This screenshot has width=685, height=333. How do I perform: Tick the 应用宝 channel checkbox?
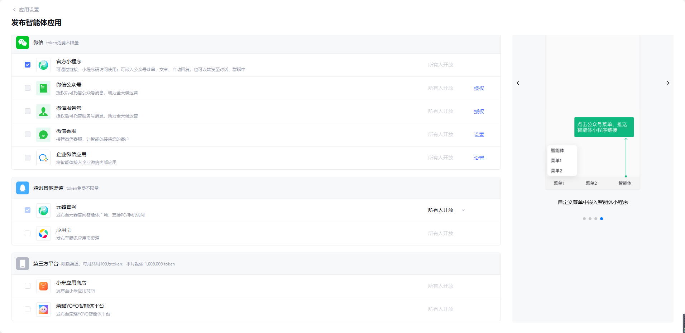tap(28, 233)
